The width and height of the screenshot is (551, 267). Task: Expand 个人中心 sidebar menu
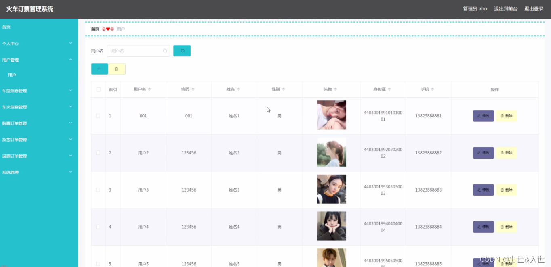[x=39, y=44]
